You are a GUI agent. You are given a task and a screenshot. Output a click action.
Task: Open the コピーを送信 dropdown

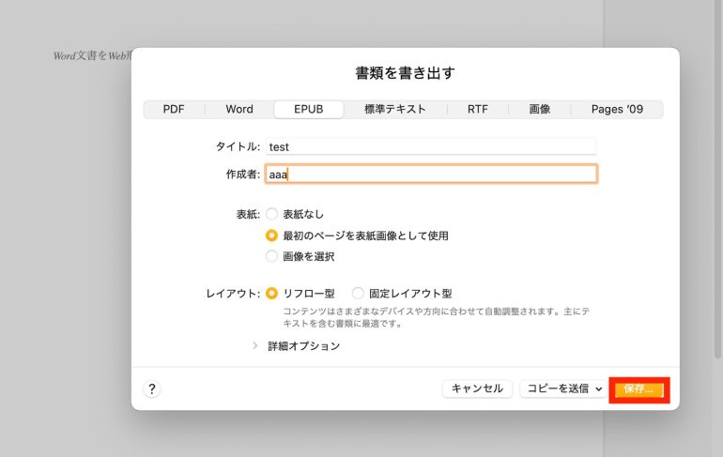click(563, 388)
